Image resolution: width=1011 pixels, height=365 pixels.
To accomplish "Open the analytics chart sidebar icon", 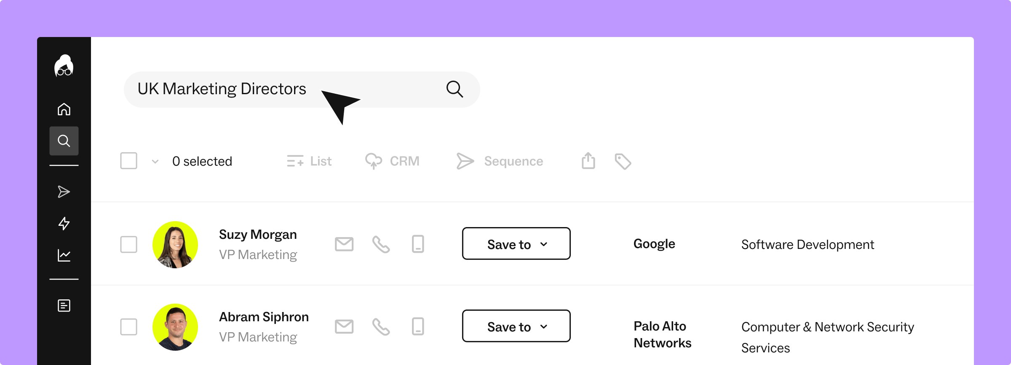I will (64, 255).
